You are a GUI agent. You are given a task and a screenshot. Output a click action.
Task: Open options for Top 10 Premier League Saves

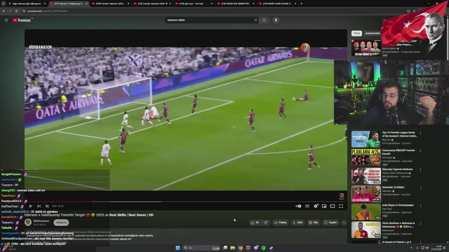(420, 133)
